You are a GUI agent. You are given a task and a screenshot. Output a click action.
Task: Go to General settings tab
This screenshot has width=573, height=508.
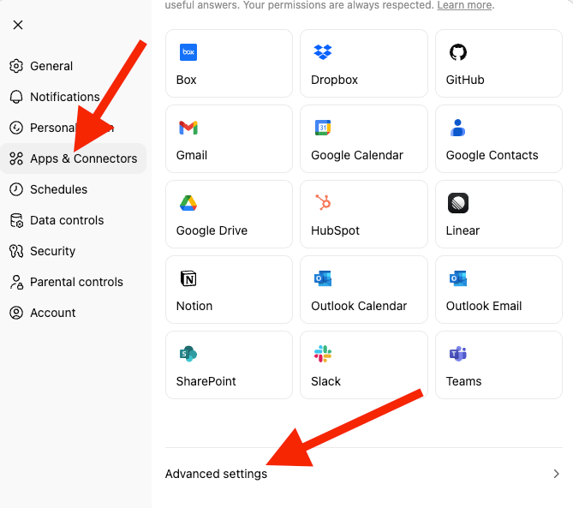[x=51, y=66]
